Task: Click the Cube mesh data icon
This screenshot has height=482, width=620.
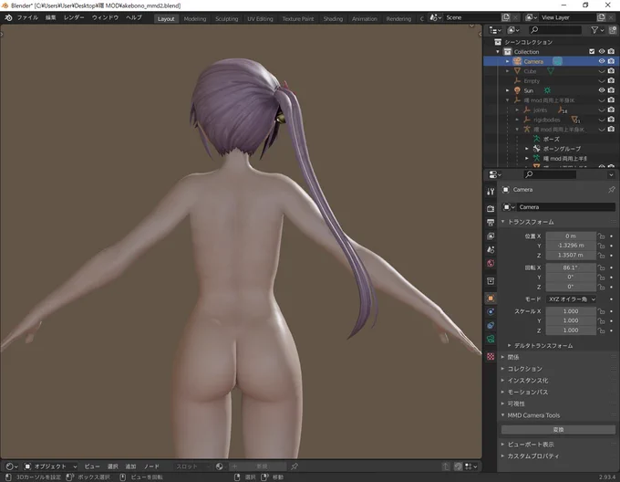Action: point(551,71)
